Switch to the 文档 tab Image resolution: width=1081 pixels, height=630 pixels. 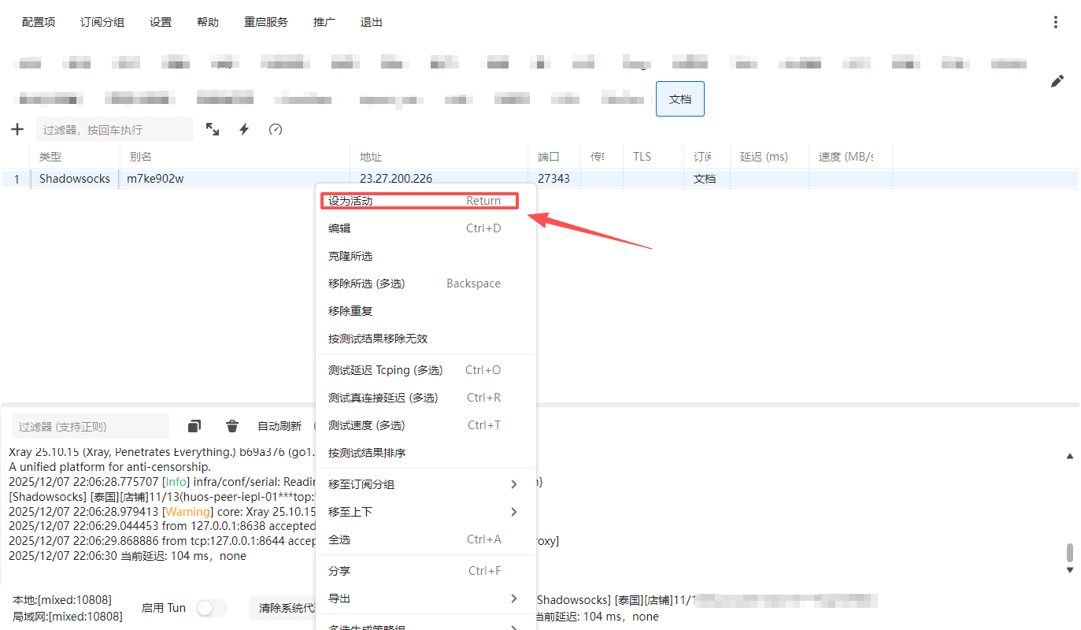(679, 98)
